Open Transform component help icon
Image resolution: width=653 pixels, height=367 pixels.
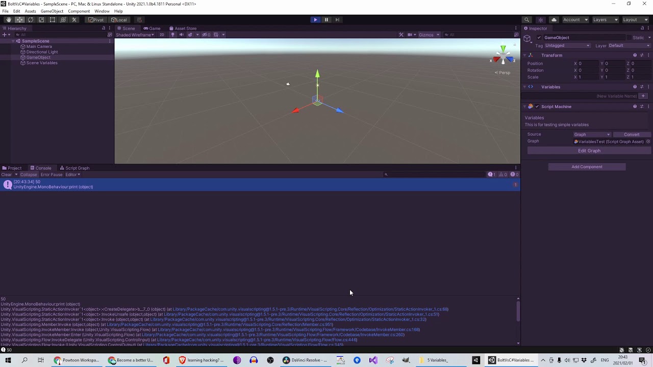pos(635,55)
